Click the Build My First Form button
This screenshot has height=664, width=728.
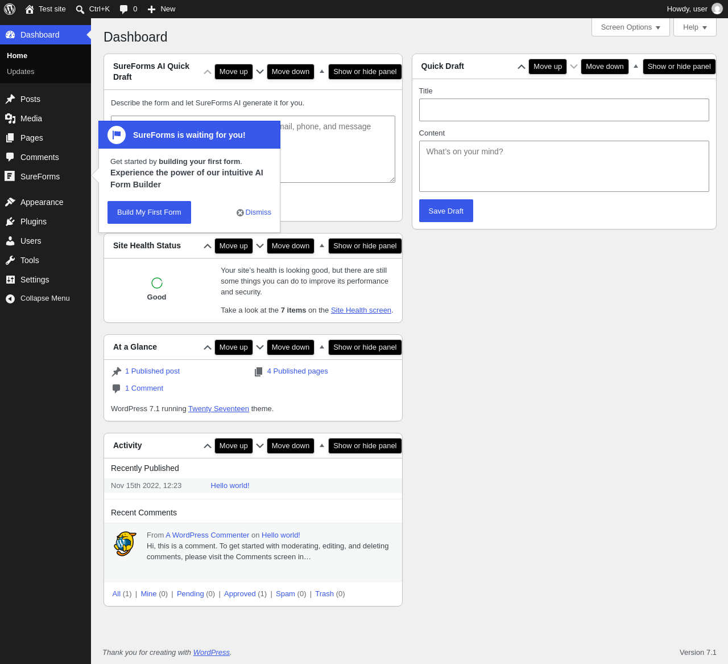coord(149,212)
